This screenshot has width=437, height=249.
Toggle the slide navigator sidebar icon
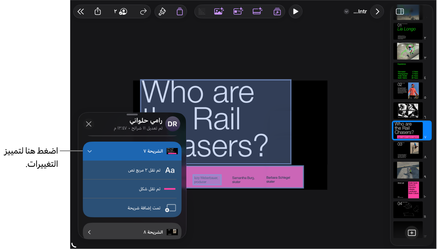tap(400, 12)
